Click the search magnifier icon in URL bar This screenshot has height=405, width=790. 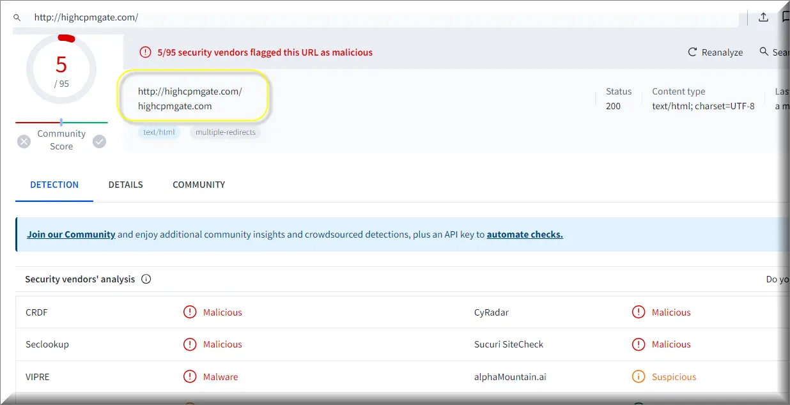tap(17, 18)
